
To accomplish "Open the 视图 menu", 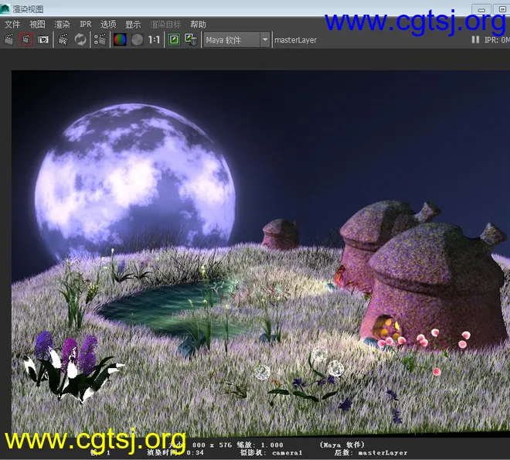I will [x=37, y=24].
